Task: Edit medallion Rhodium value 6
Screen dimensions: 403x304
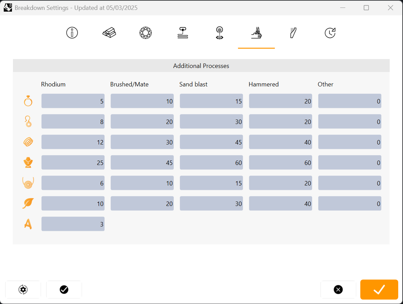Action: click(x=73, y=183)
